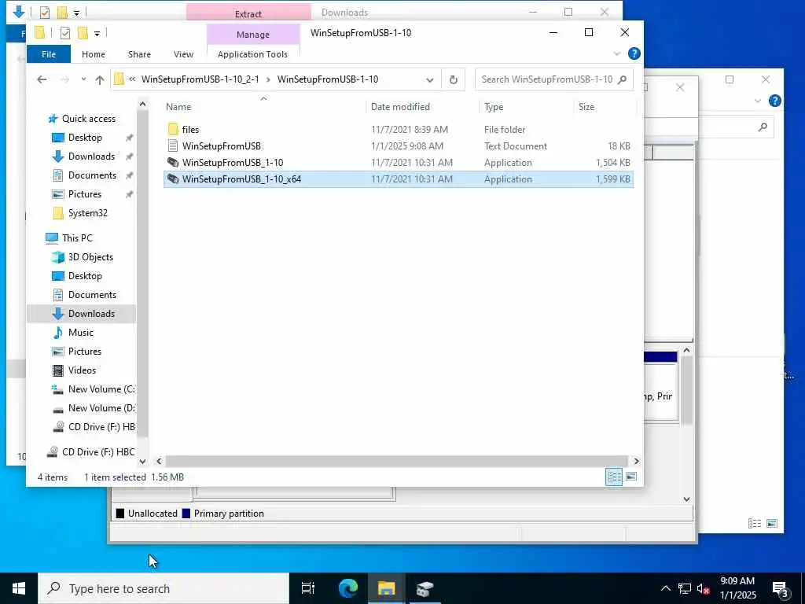The image size is (805, 604).
Task: Select WinSetupFromUSB_1-10_x64 application icon
Action: 173,179
